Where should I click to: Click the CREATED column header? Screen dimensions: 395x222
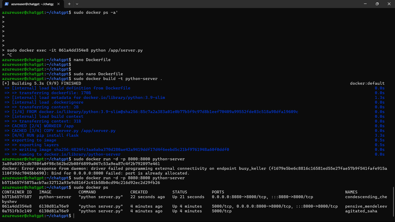[x=139, y=192]
